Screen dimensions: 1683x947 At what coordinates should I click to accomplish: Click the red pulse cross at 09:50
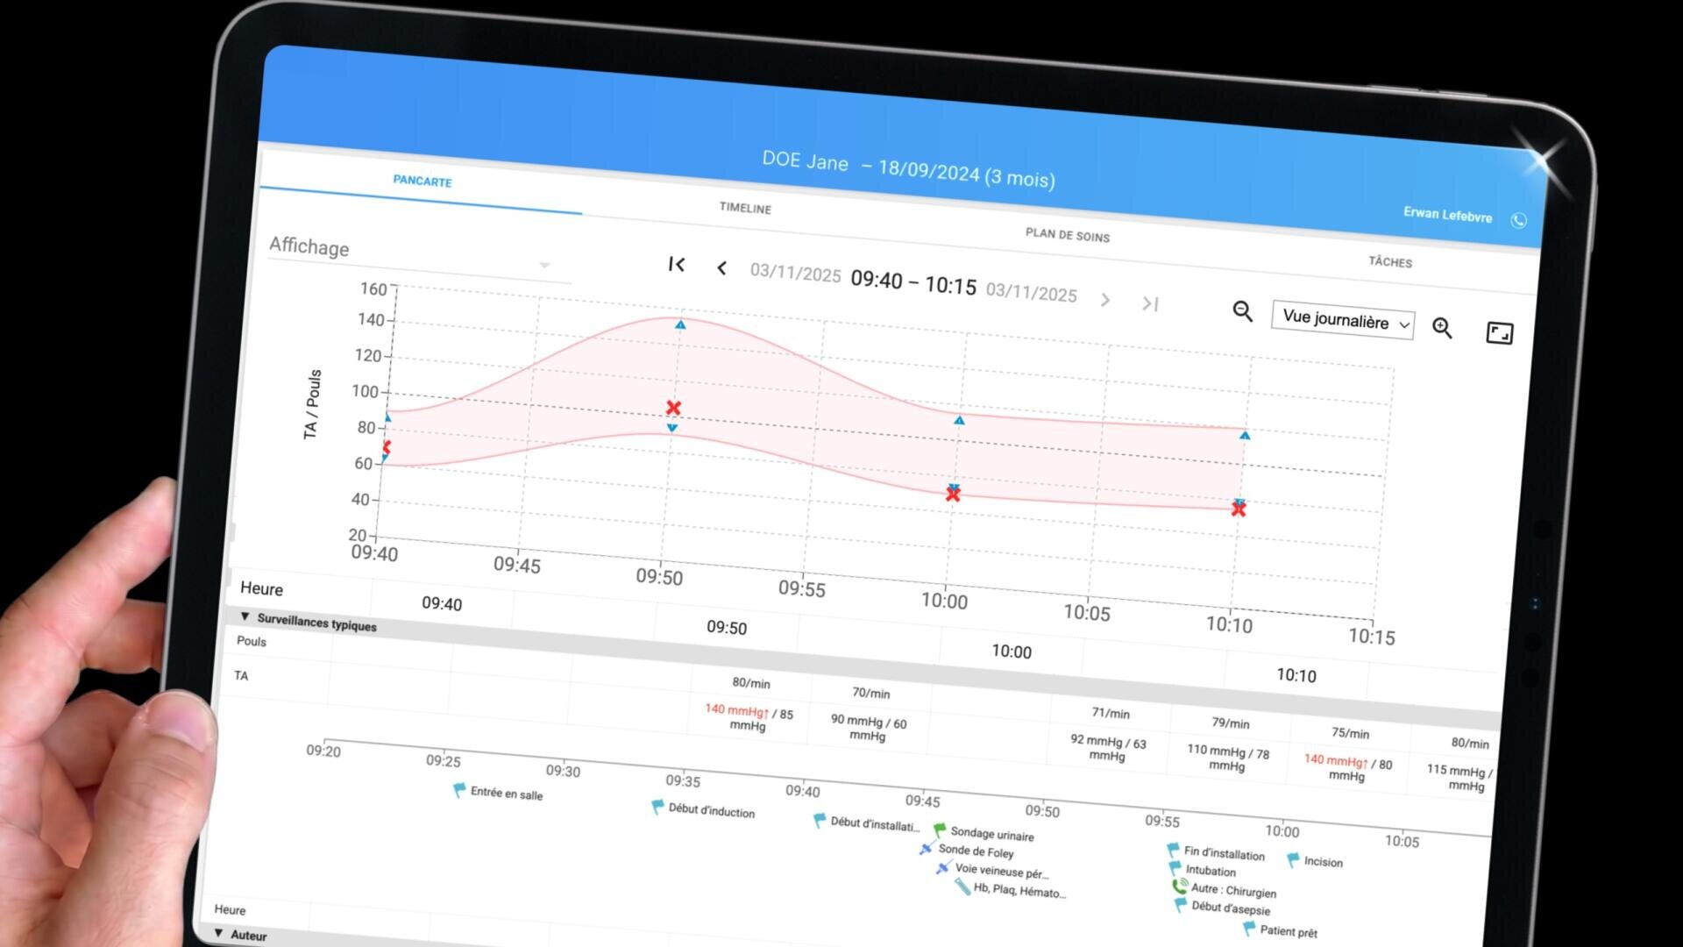[x=673, y=408]
